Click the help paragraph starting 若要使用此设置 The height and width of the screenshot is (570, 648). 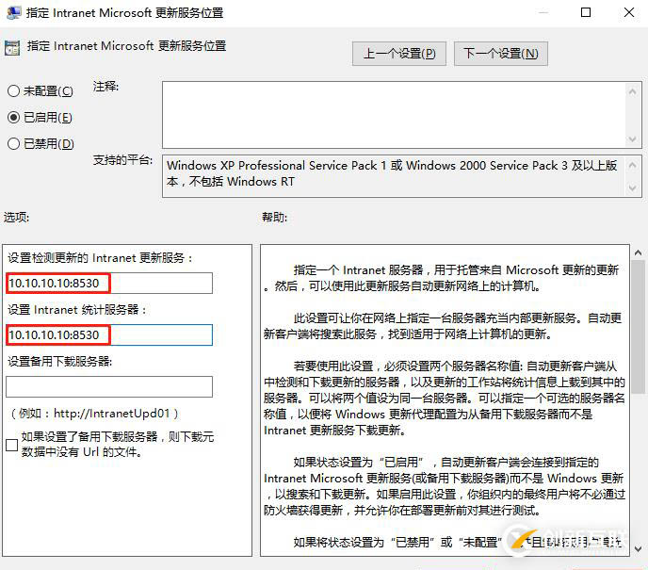pyautogui.click(x=445, y=398)
